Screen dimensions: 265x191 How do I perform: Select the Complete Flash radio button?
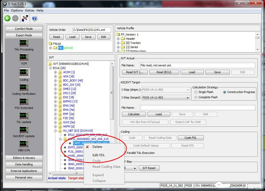click(196, 98)
